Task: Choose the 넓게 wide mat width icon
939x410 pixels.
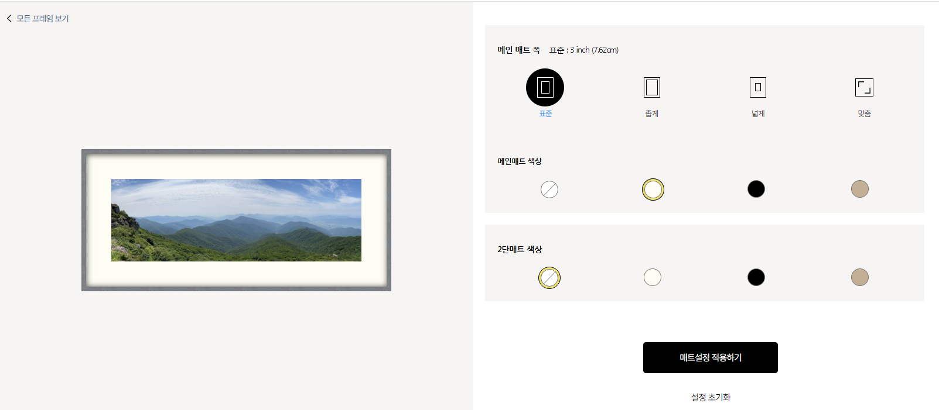Action: 758,87
